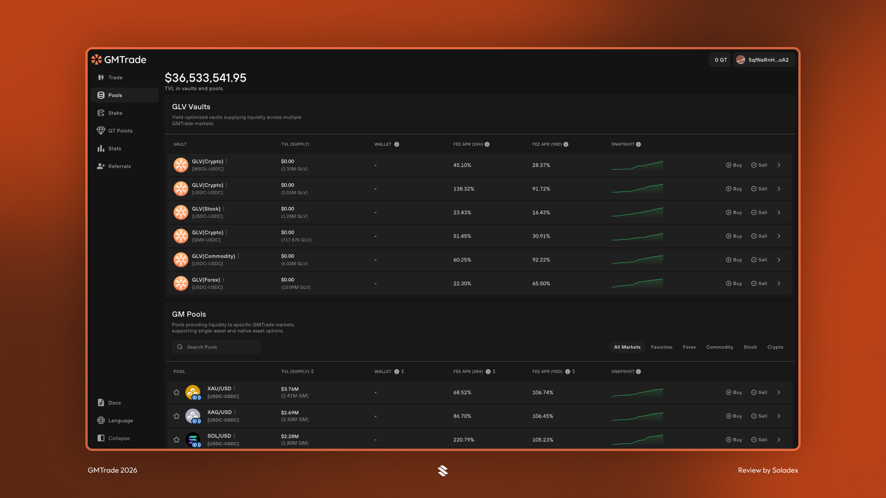Screen dimensions: 886x498
Task: Switch to the Crypto filter tab
Action: pyautogui.click(x=775, y=347)
